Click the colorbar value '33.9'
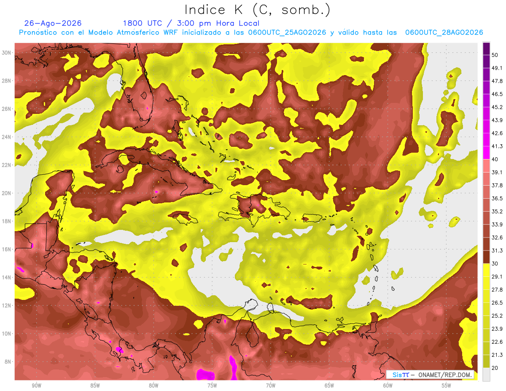 pos(497,224)
